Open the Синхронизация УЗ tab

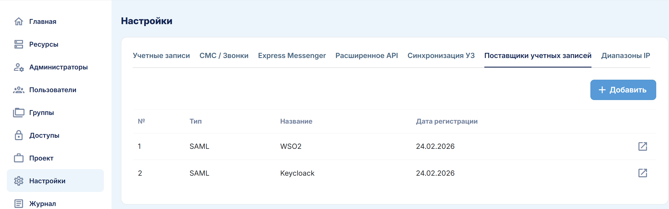(x=441, y=56)
